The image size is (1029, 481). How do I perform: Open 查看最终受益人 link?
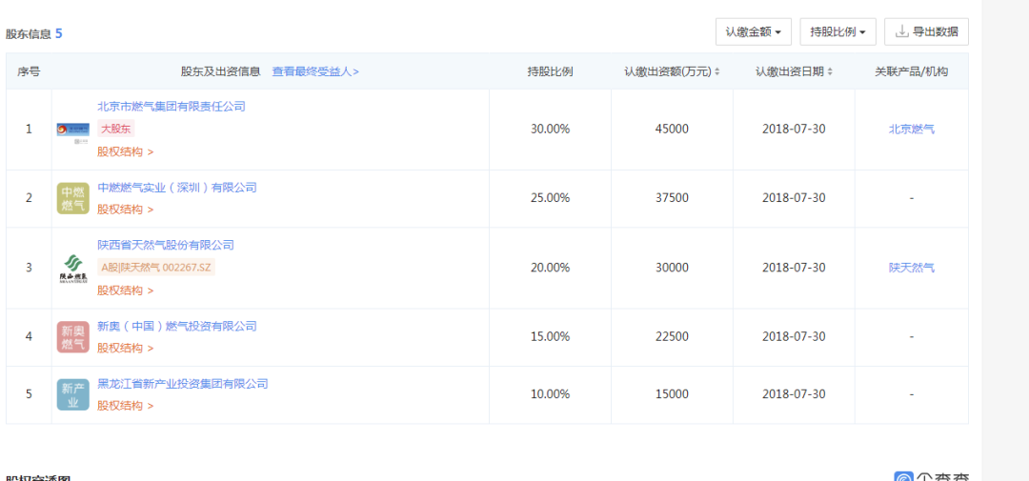pos(315,71)
